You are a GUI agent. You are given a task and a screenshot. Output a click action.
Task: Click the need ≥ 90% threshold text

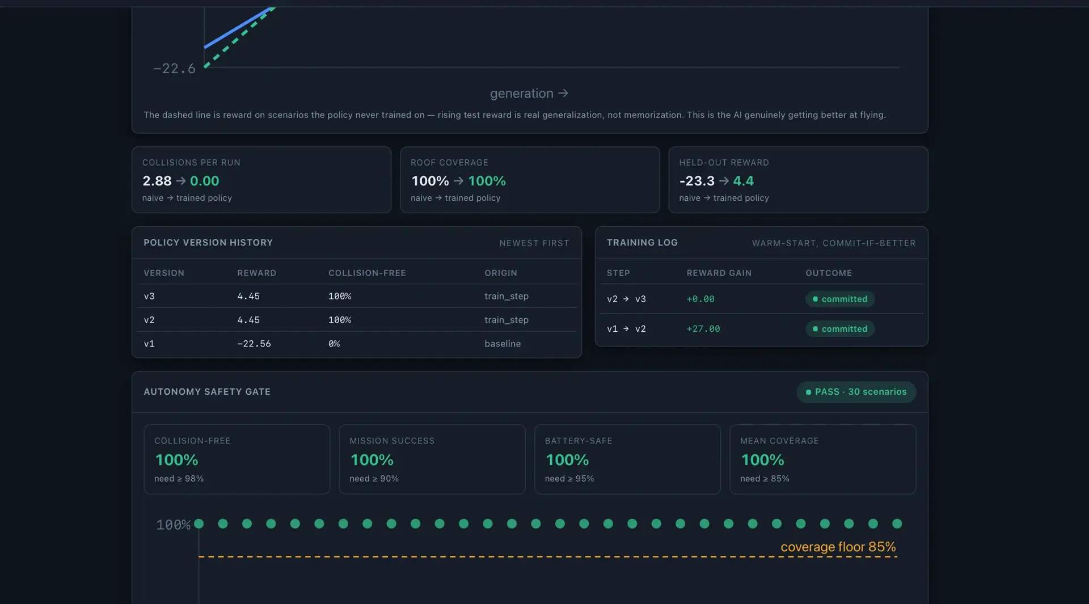(x=374, y=479)
